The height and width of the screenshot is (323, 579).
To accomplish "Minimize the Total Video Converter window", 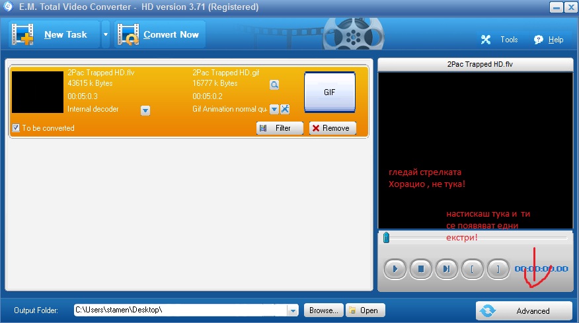I will (x=556, y=7).
